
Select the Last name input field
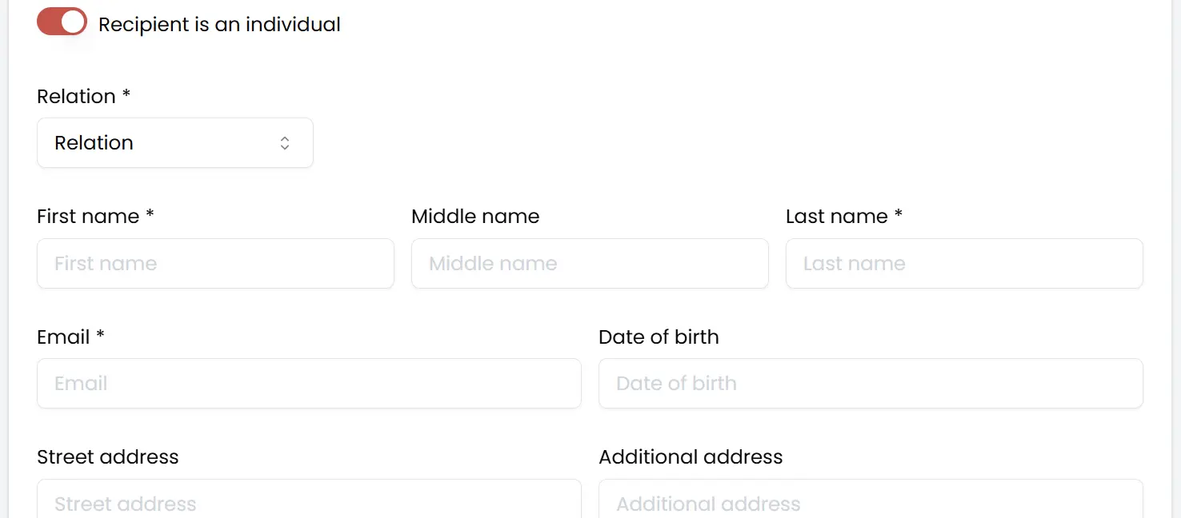[x=964, y=264]
